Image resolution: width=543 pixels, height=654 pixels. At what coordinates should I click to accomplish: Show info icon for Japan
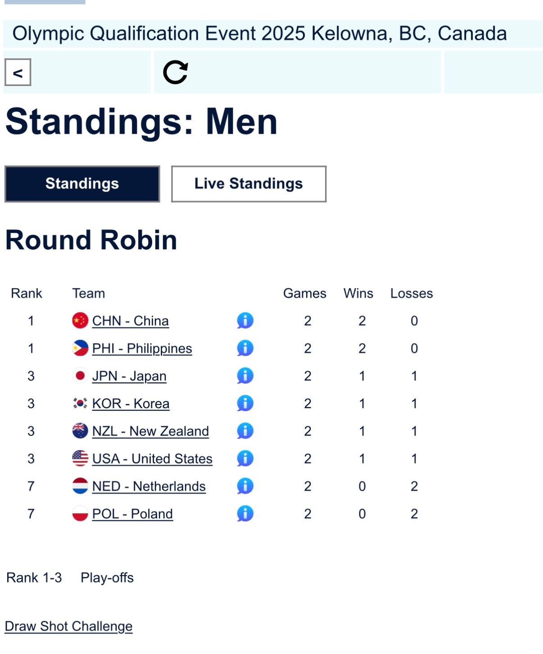[245, 376]
